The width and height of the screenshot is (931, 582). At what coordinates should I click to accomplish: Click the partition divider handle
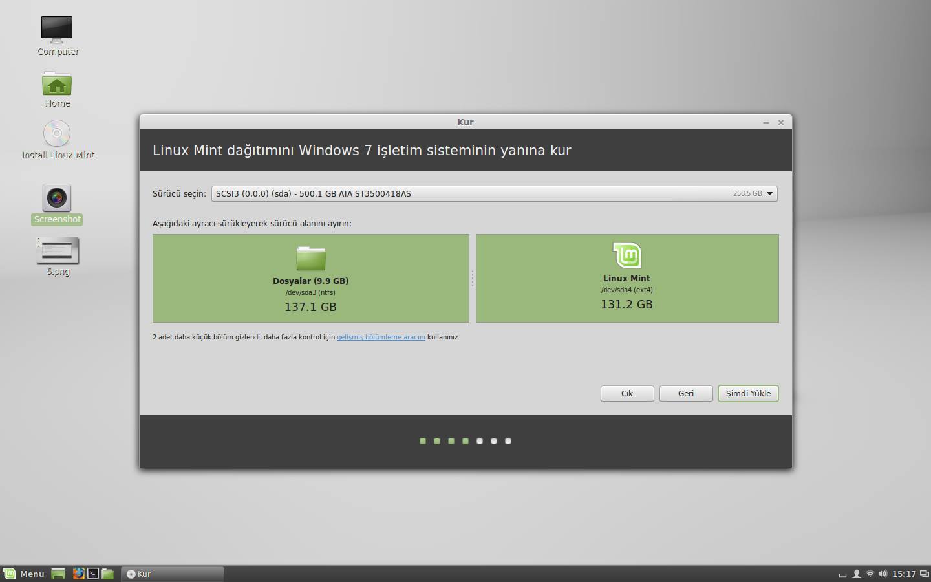473,278
